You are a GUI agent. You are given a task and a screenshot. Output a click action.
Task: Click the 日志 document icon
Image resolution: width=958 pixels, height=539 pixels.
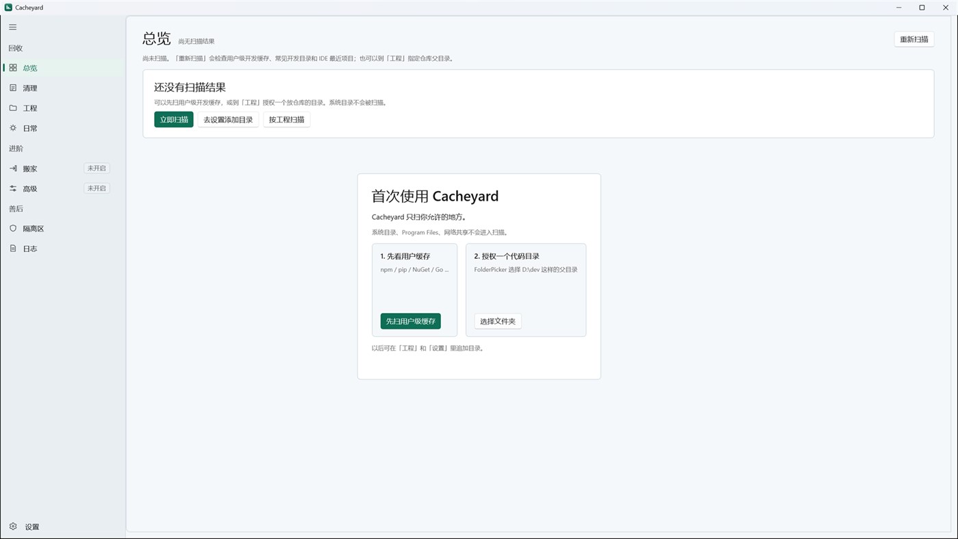coord(13,249)
